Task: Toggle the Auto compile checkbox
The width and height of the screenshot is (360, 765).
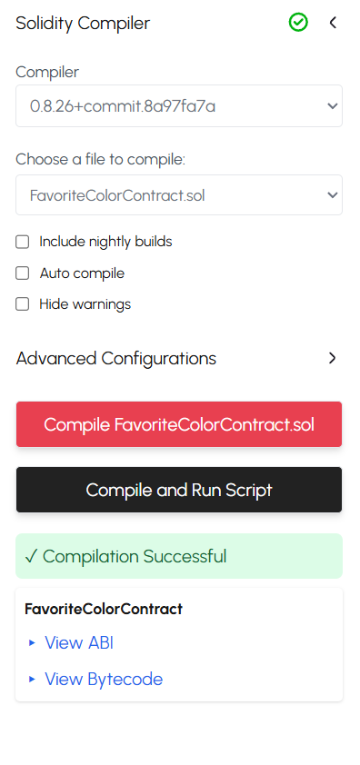Action: coord(23,273)
